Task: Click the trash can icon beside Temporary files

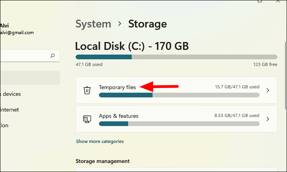Action: click(x=87, y=90)
